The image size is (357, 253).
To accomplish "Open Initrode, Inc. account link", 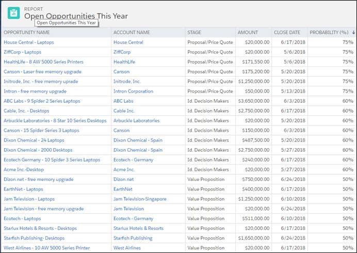I will 127,81.
